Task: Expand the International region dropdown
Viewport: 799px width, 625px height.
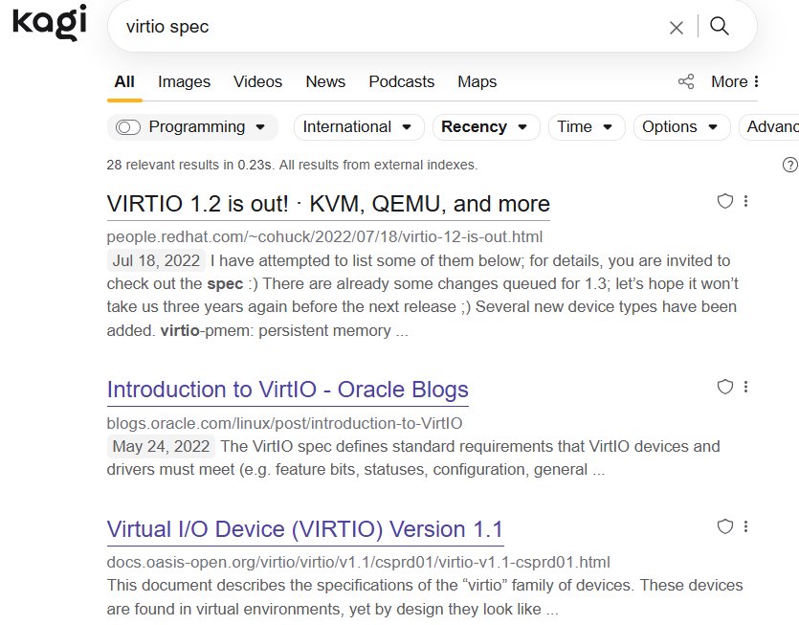Action: tap(358, 127)
